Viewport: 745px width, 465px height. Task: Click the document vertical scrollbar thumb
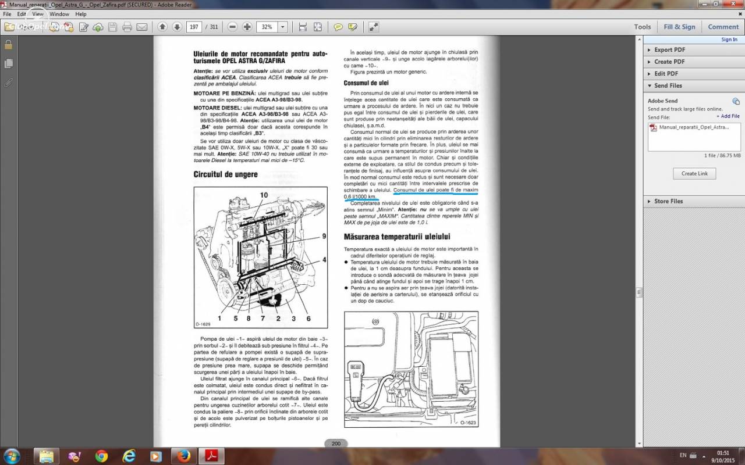pyautogui.click(x=638, y=292)
